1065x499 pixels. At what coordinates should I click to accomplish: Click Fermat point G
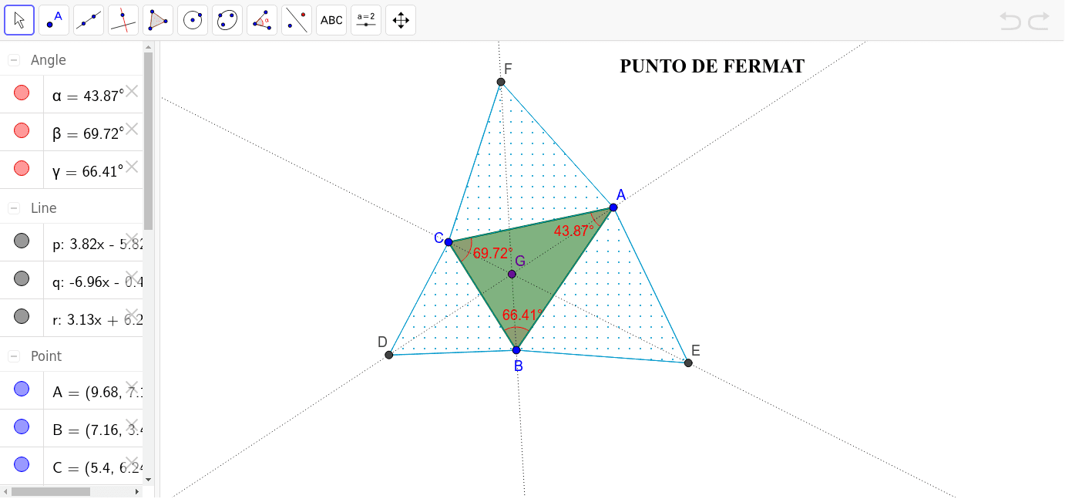[512, 274]
